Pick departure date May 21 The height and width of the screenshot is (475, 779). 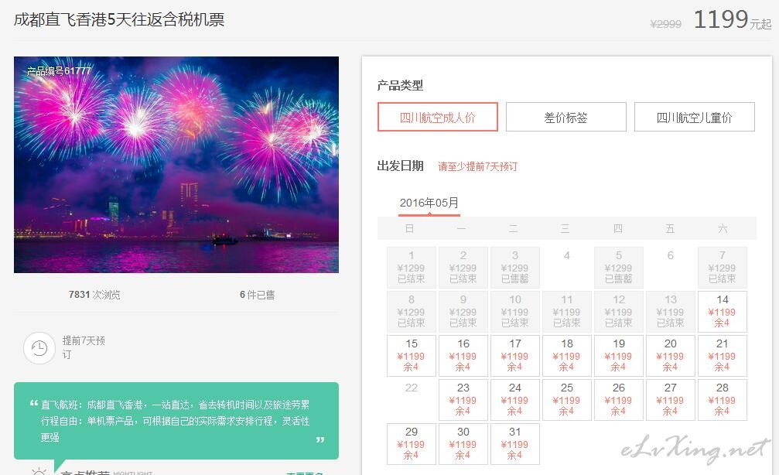(723, 356)
